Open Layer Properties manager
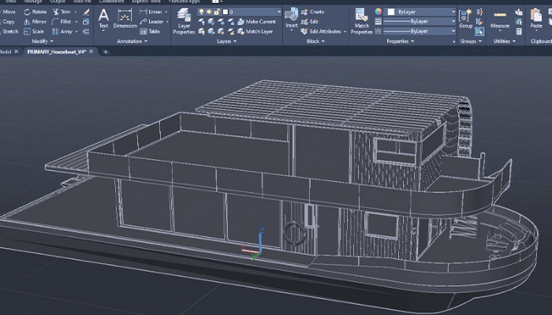 pyautogui.click(x=184, y=21)
